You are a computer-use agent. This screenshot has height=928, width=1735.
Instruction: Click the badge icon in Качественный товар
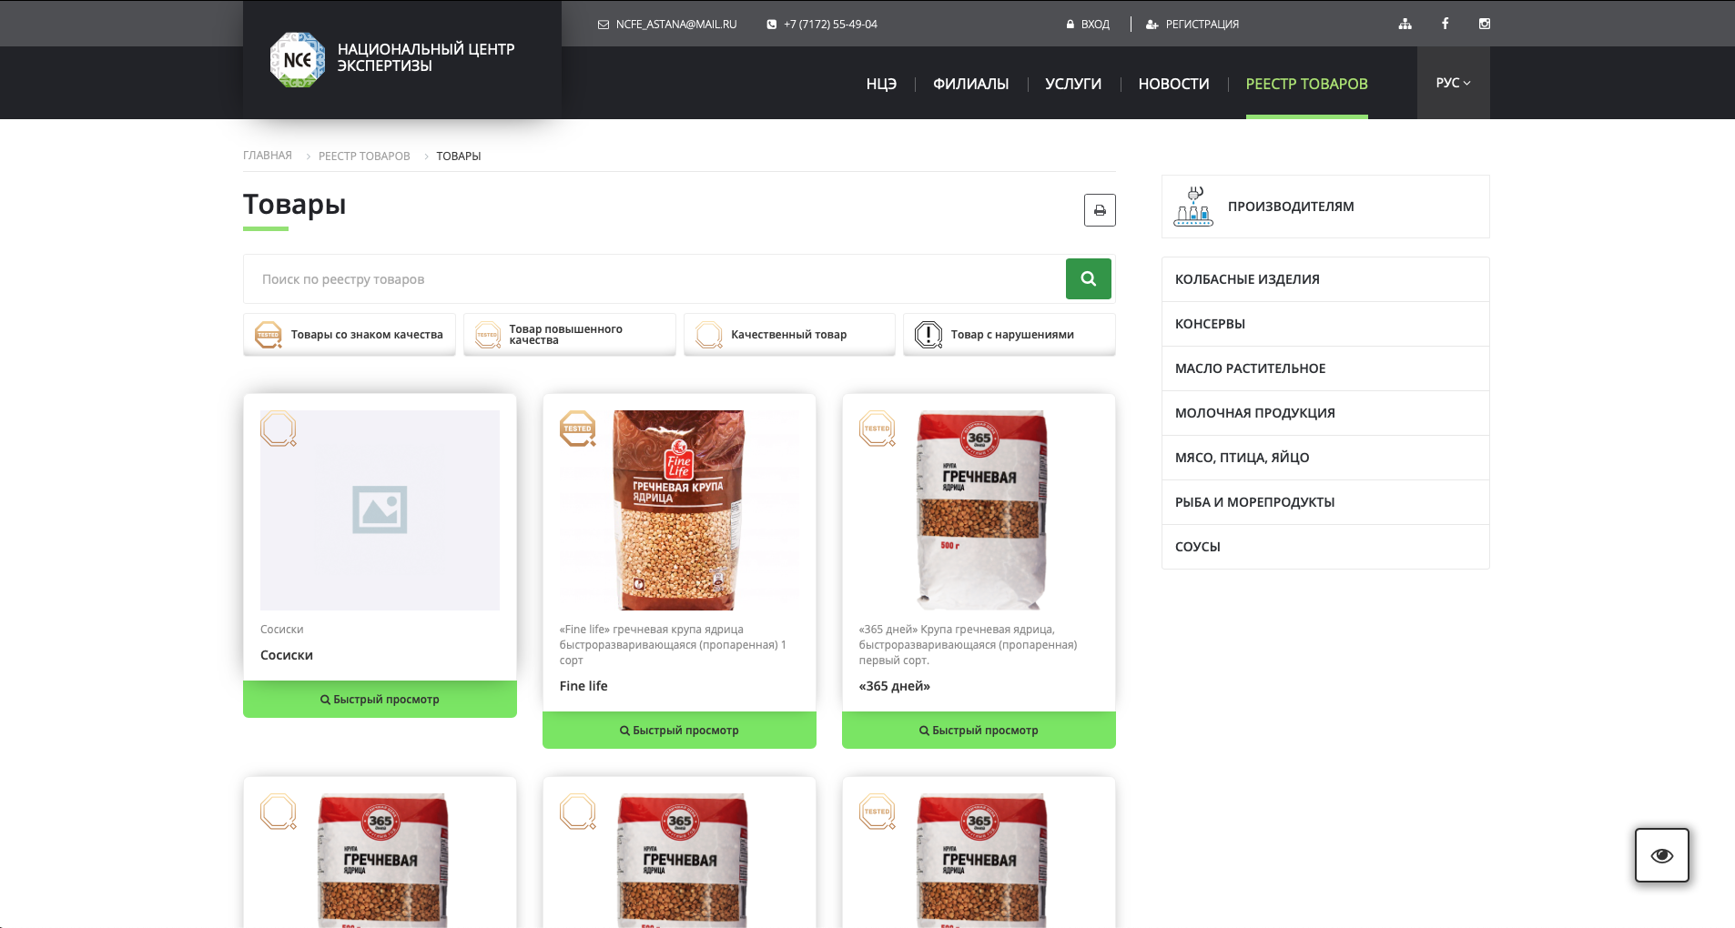(x=708, y=335)
